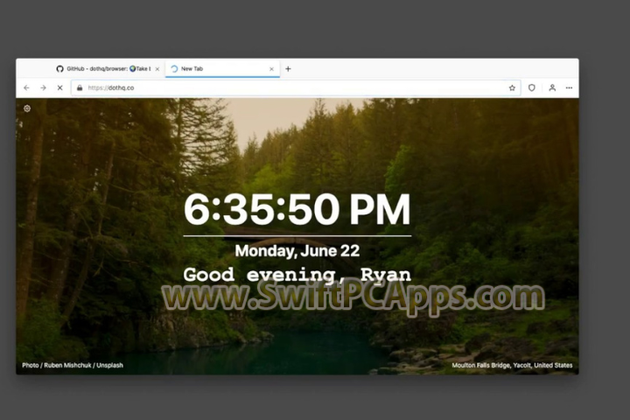630x420 pixels.
Task: Click the Ruben Mishchuk Unsplash photo credit
Action: [x=73, y=366]
